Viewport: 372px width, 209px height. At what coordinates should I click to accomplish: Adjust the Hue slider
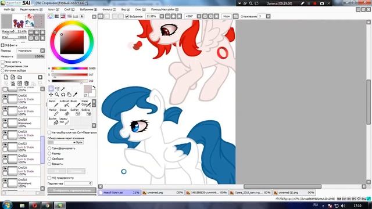pos(70,69)
